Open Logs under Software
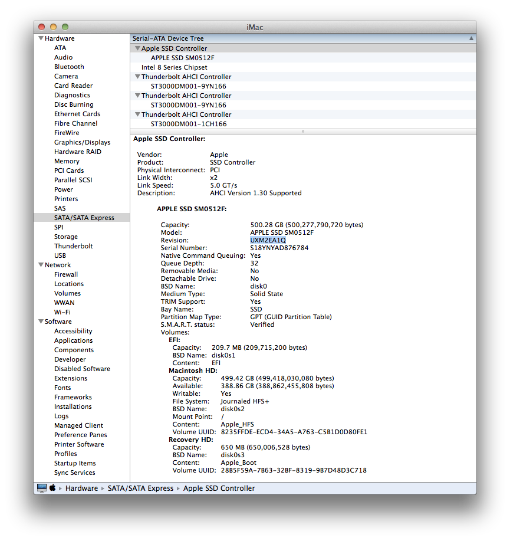The height and width of the screenshot is (541, 510). pyautogui.click(x=61, y=416)
